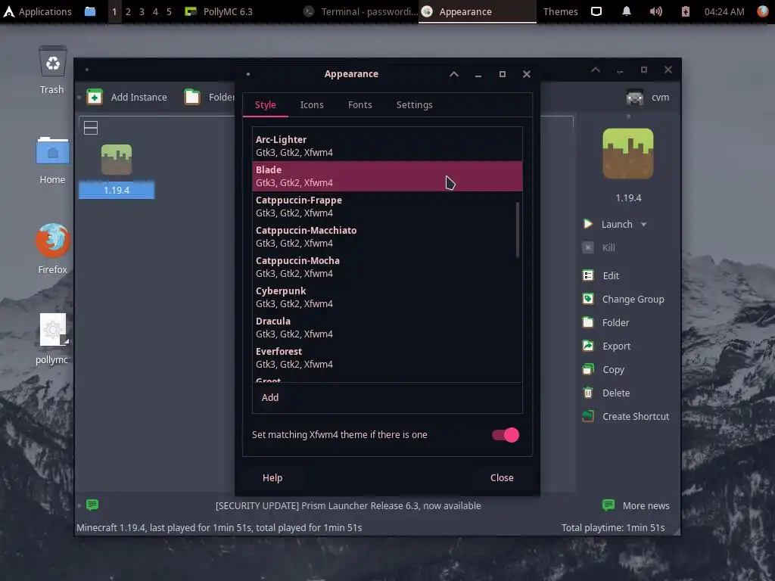The height and width of the screenshot is (581, 775).
Task: Select the Catppuccin-Mocha theme
Action: (x=387, y=267)
